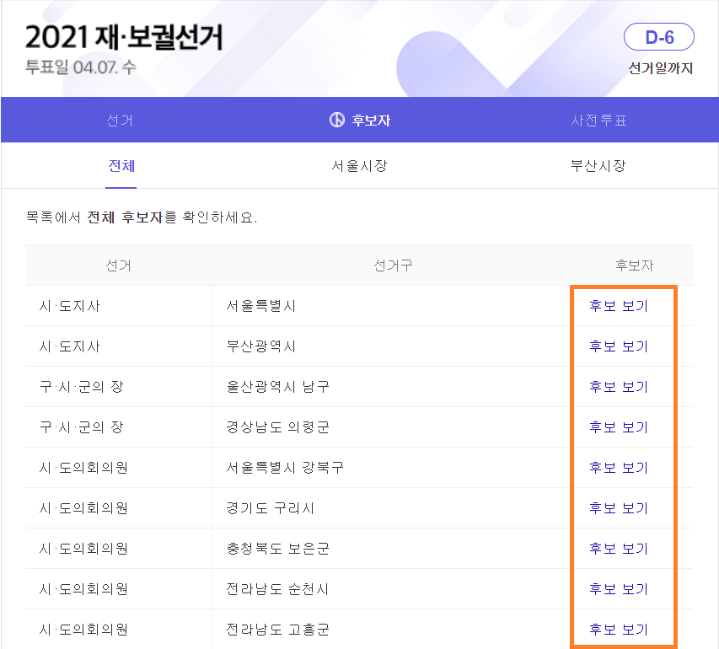
Task: Click the 2021 재·보궐선거 title
Action: [x=124, y=37]
